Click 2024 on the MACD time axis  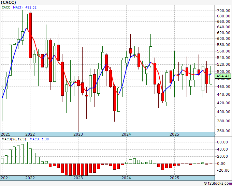(126, 178)
